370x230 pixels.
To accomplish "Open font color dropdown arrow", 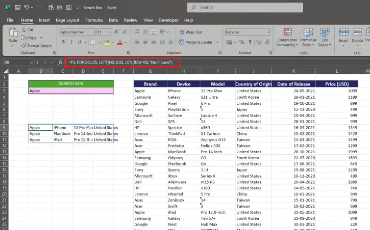I will coord(126,42).
